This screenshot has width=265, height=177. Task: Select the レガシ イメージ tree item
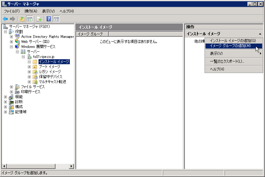pos(50,72)
